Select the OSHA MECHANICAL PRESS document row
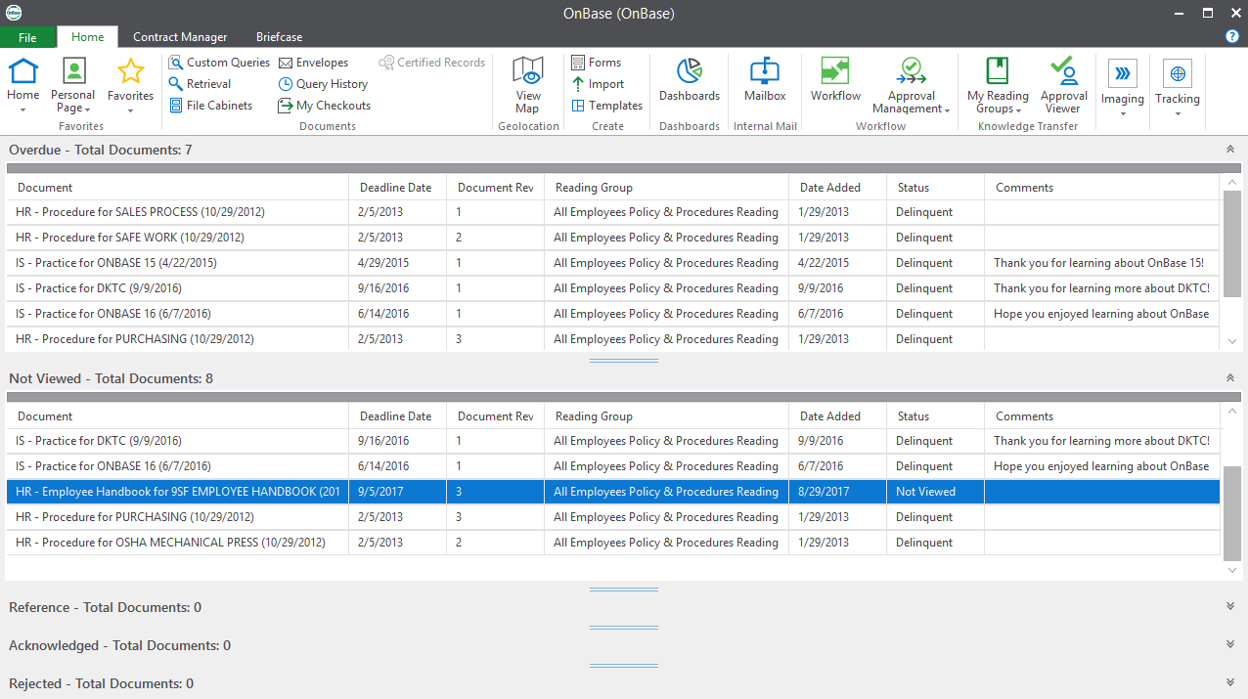Image resolution: width=1248 pixels, height=699 pixels. (176, 543)
